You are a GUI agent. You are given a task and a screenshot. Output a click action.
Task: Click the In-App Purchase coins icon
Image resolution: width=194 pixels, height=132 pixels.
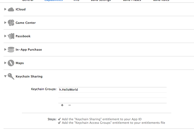11,50
